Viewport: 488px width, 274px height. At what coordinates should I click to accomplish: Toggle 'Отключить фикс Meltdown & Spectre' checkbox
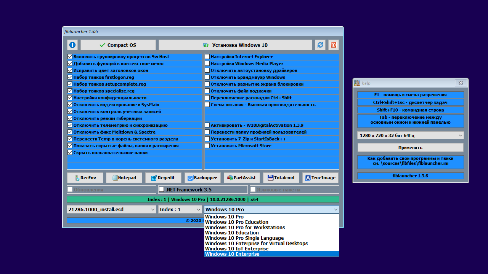(70, 132)
